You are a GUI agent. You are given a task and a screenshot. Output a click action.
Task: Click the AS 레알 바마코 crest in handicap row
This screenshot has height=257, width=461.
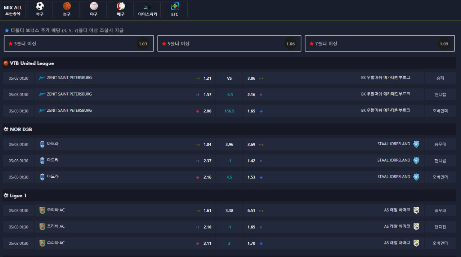[416, 227]
